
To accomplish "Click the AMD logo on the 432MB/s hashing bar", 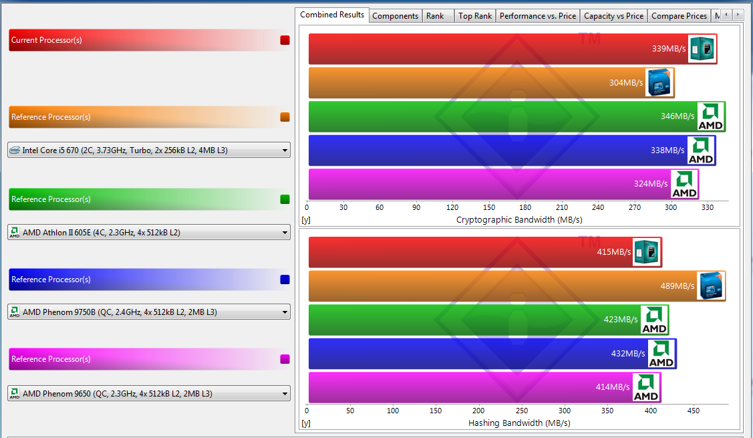I will [661, 353].
